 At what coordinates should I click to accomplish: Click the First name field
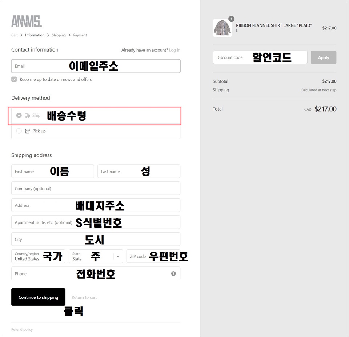[x=52, y=171]
